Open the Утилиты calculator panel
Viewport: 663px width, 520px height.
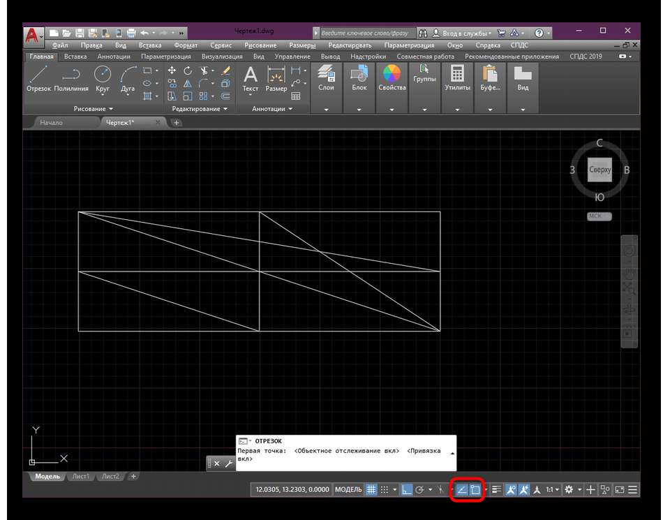tap(457, 78)
